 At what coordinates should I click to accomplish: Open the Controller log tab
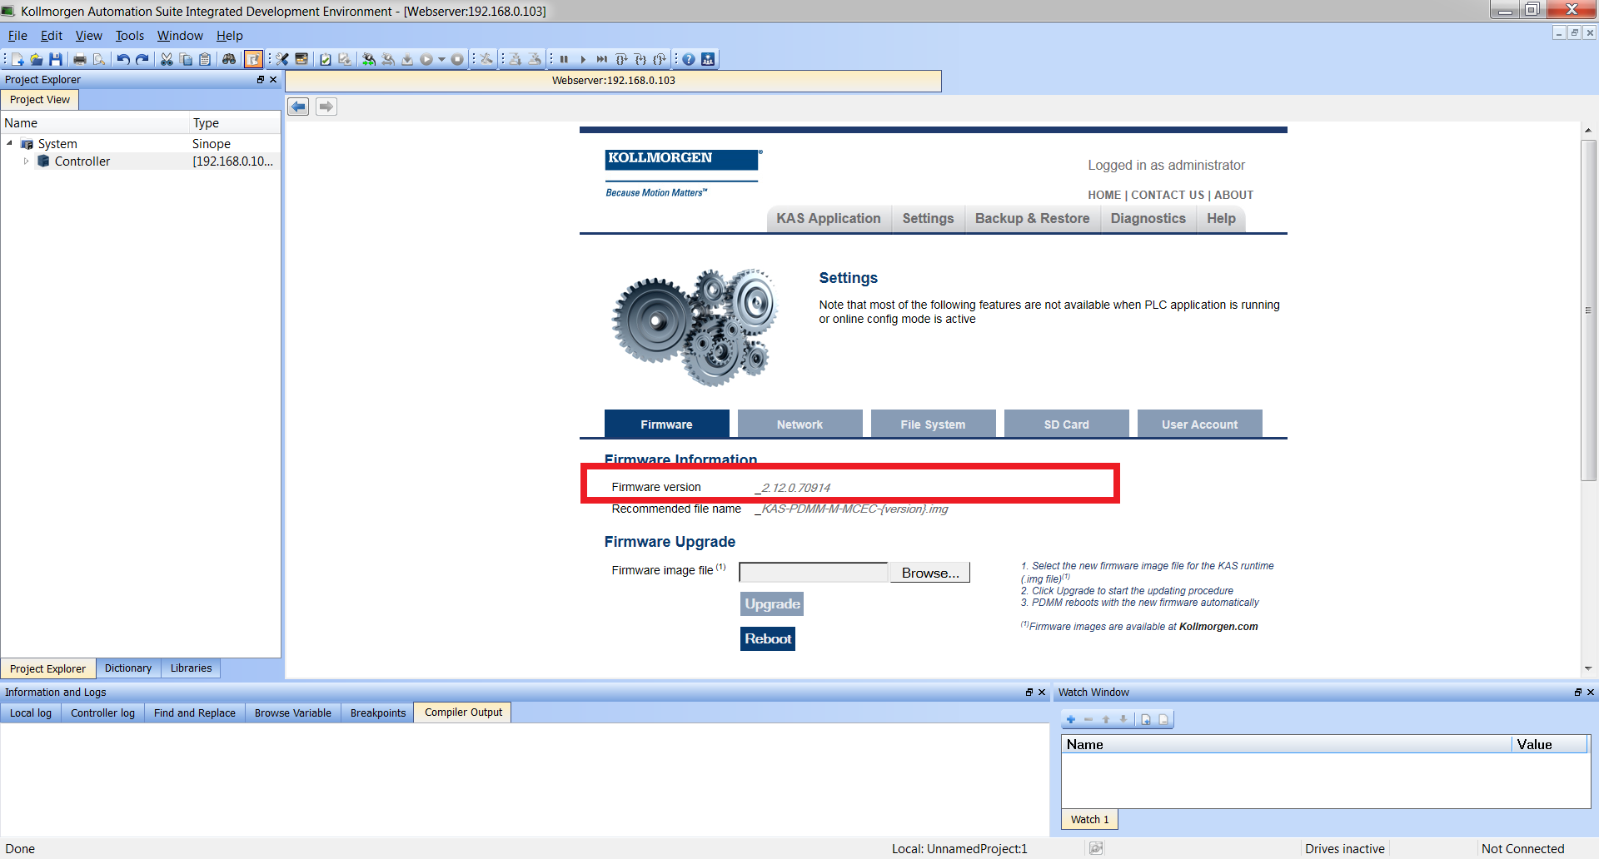pos(102,713)
